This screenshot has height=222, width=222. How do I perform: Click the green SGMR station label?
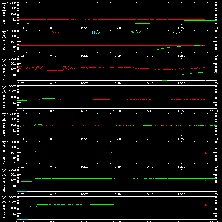point(136,32)
